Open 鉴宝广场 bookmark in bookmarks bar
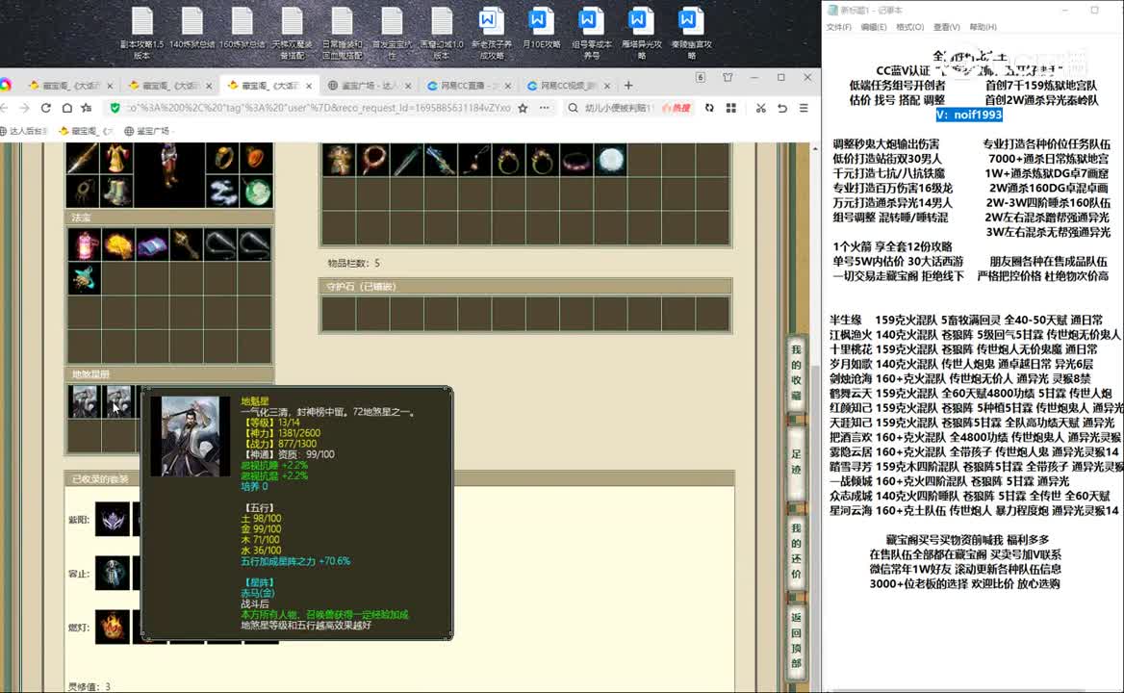Viewport: 1124px width, 693px height. click(147, 131)
